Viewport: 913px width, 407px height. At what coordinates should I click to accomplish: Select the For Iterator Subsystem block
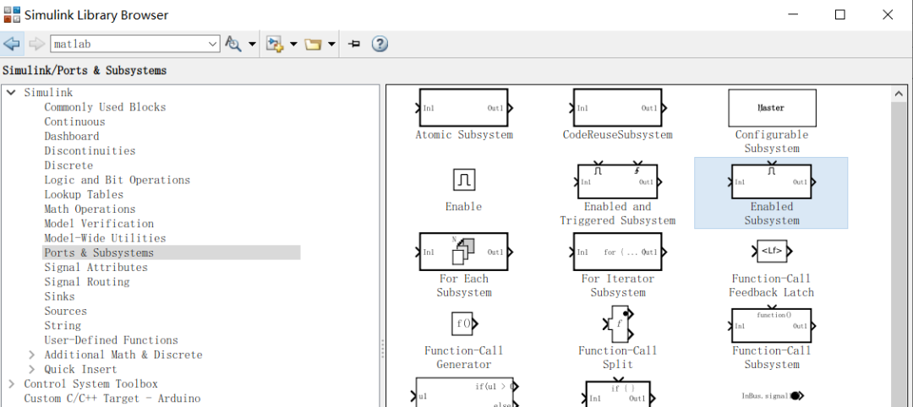(617, 252)
